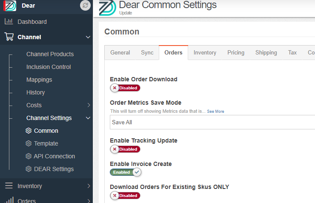The width and height of the screenshot is (315, 203).
Task: Click the See More link
Action: pyautogui.click(x=215, y=112)
